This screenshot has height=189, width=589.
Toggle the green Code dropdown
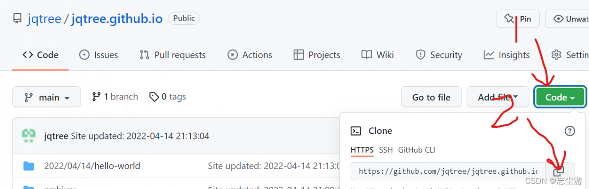coord(560,97)
